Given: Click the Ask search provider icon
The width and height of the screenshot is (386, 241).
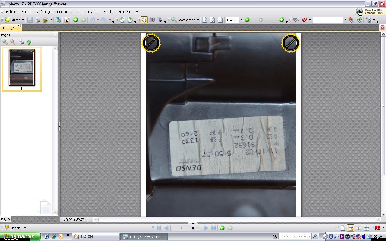Looking at the screenshot, I should pos(305,20).
